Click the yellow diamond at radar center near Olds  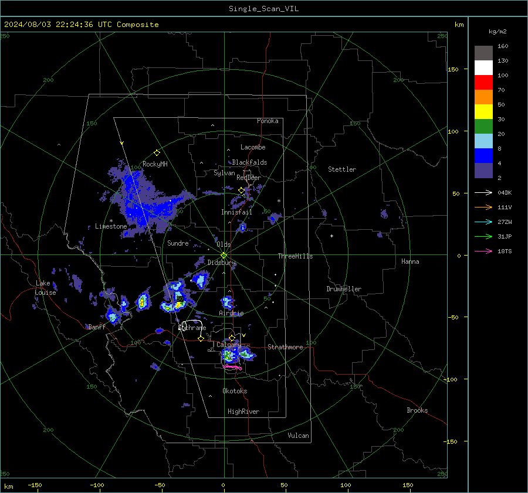tap(224, 256)
